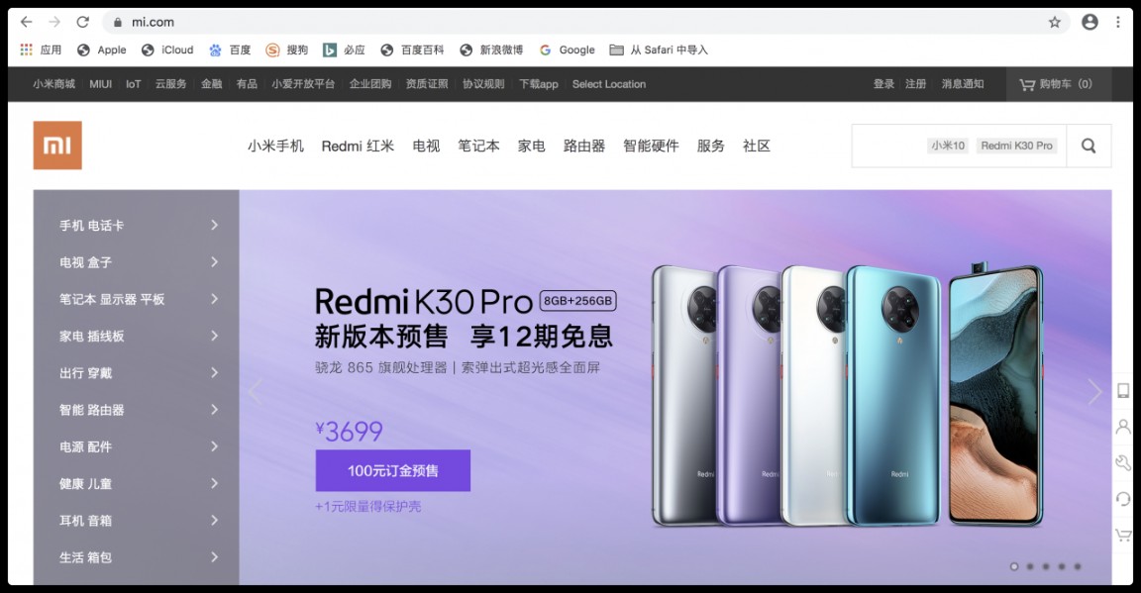Image resolution: width=1141 pixels, height=593 pixels.
Task: Expand the 手机 电话卡 category chevron
Action: pos(214,225)
